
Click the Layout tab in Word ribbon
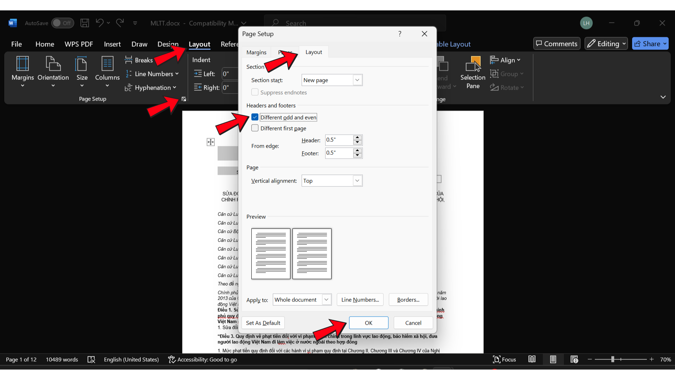(199, 44)
